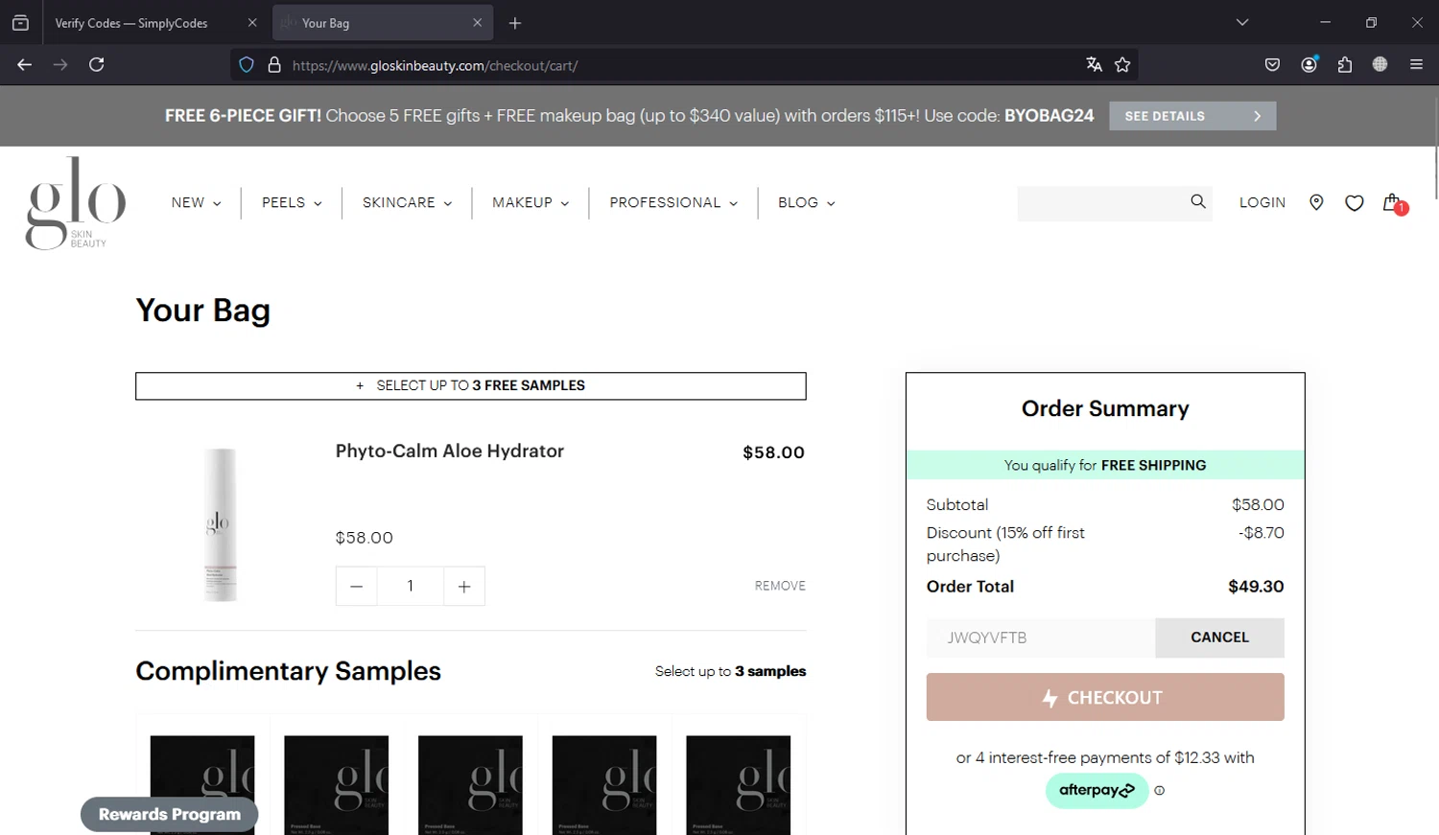
Task: Open the extensions puzzle icon
Action: click(1344, 65)
